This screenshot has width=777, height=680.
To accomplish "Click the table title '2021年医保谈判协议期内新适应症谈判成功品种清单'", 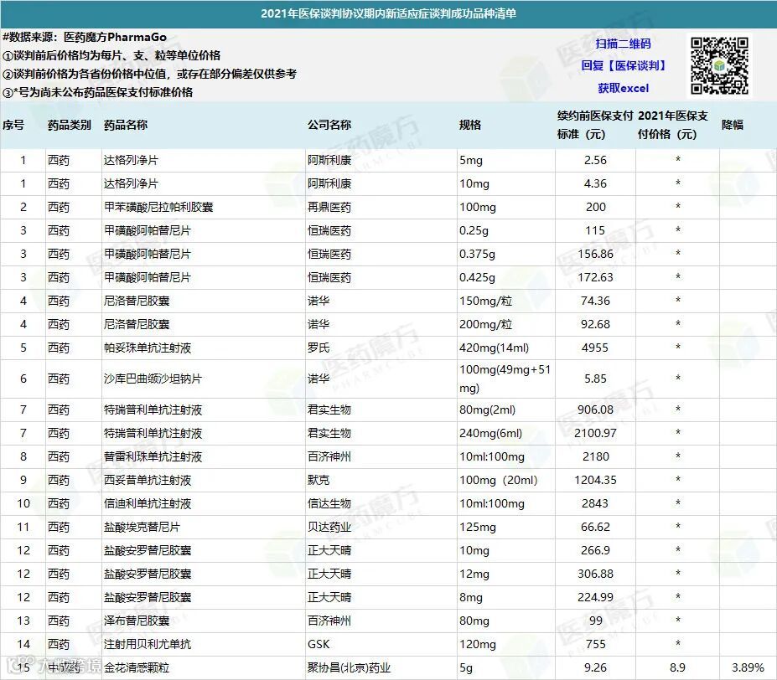I will (x=389, y=13).
